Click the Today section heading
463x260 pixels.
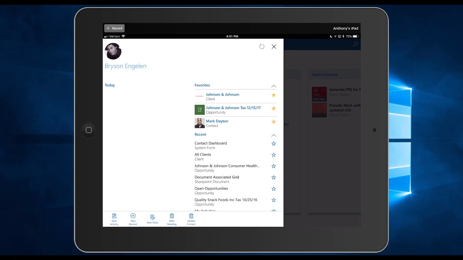[x=110, y=85]
